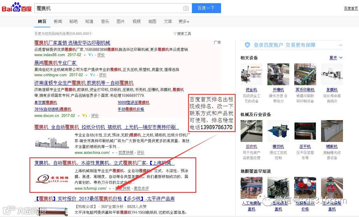Expand arrow next to www.tcfumoji.com
Image resolution: width=359 pixels, height=217 pixels.
[x=110, y=188]
